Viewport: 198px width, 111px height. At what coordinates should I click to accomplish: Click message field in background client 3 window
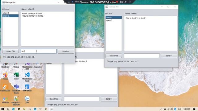click(x=82, y=99)
